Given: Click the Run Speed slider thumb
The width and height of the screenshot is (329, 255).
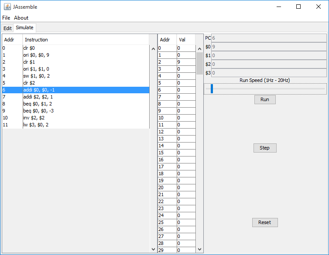Looking at the screenshot, I should pos(212,88).
